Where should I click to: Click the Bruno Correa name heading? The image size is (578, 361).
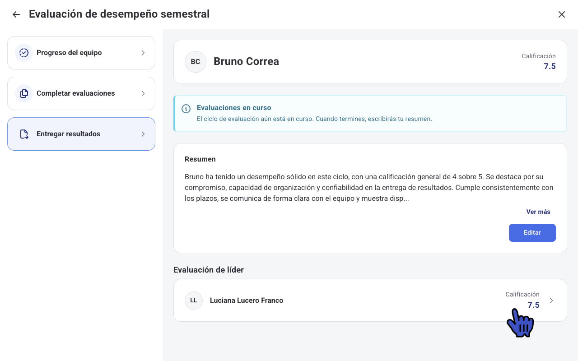pyautogui.click(x=246, y=62)
